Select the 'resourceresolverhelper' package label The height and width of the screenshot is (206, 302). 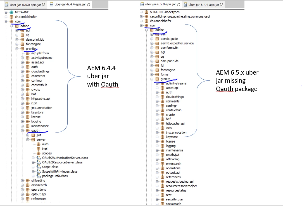point(181,186)
